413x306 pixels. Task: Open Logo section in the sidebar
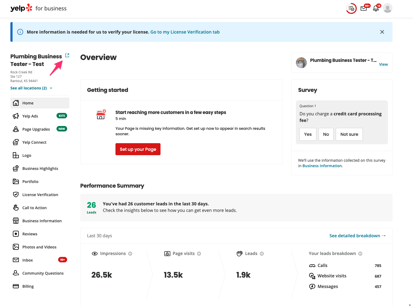pos(40,155)
